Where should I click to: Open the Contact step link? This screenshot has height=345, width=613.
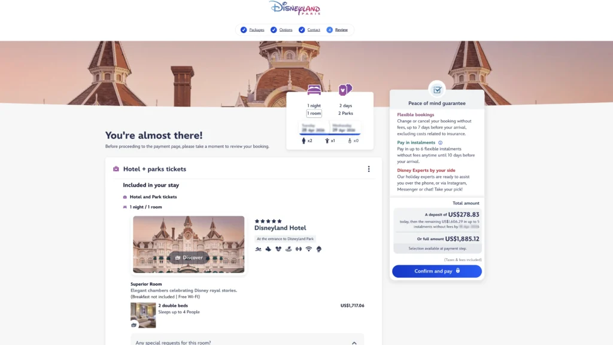coord(313,29)
